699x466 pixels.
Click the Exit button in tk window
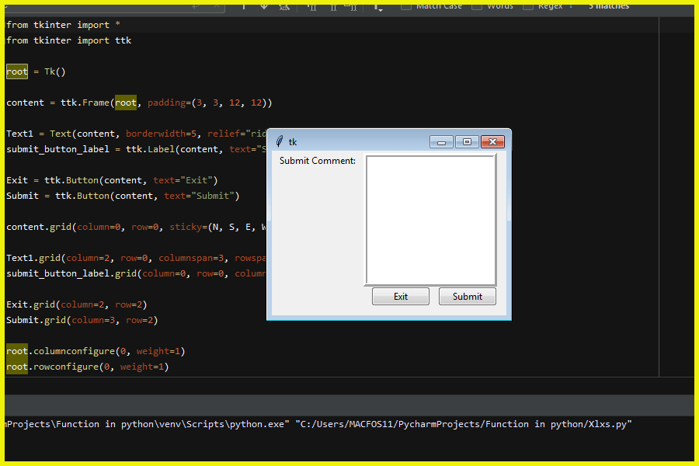[x=400, y=297]
